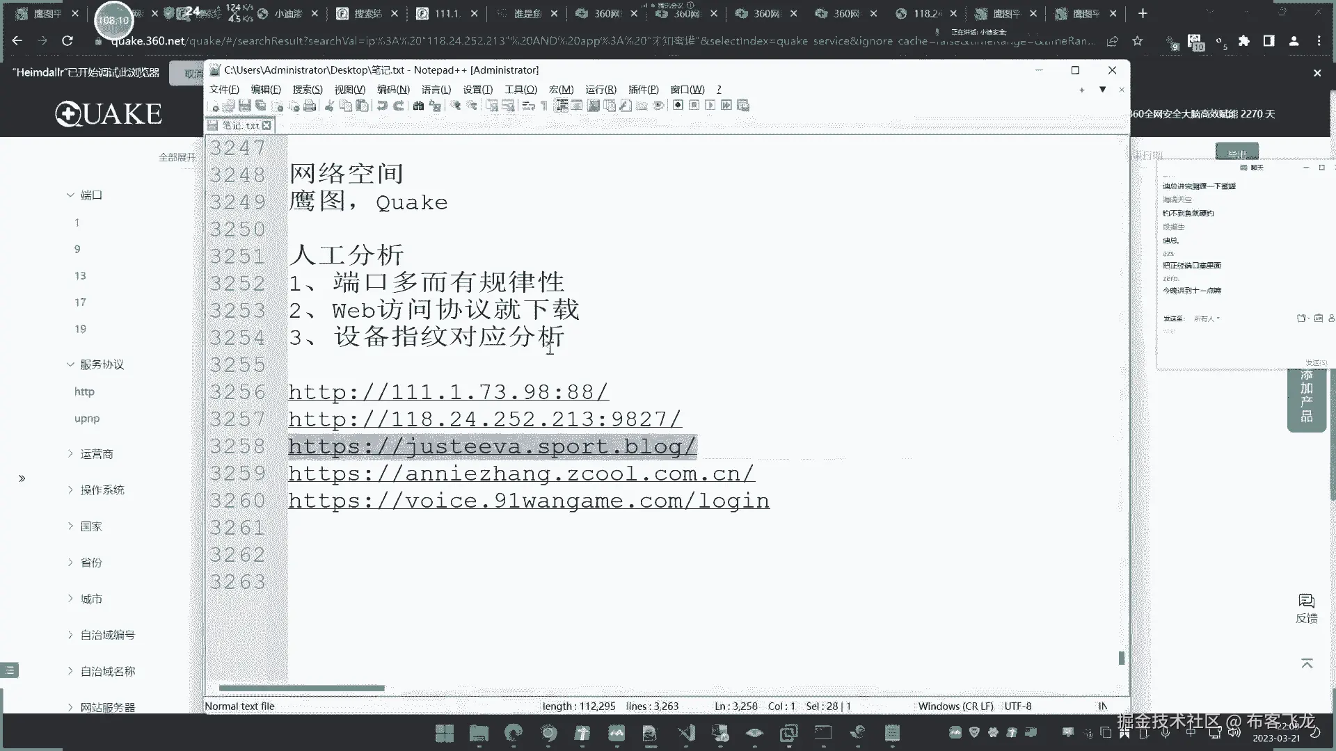Image resolution: width=1336 pixels, height=751 pixels.
Task: Click the Cut scissors toolbar icon
Action: [x=329, y=106]
